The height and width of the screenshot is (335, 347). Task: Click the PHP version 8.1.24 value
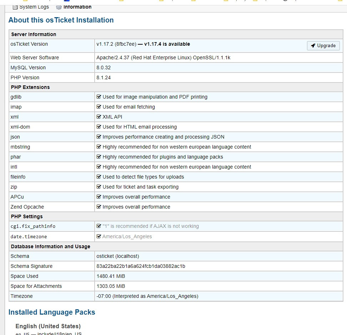point(103,77)
